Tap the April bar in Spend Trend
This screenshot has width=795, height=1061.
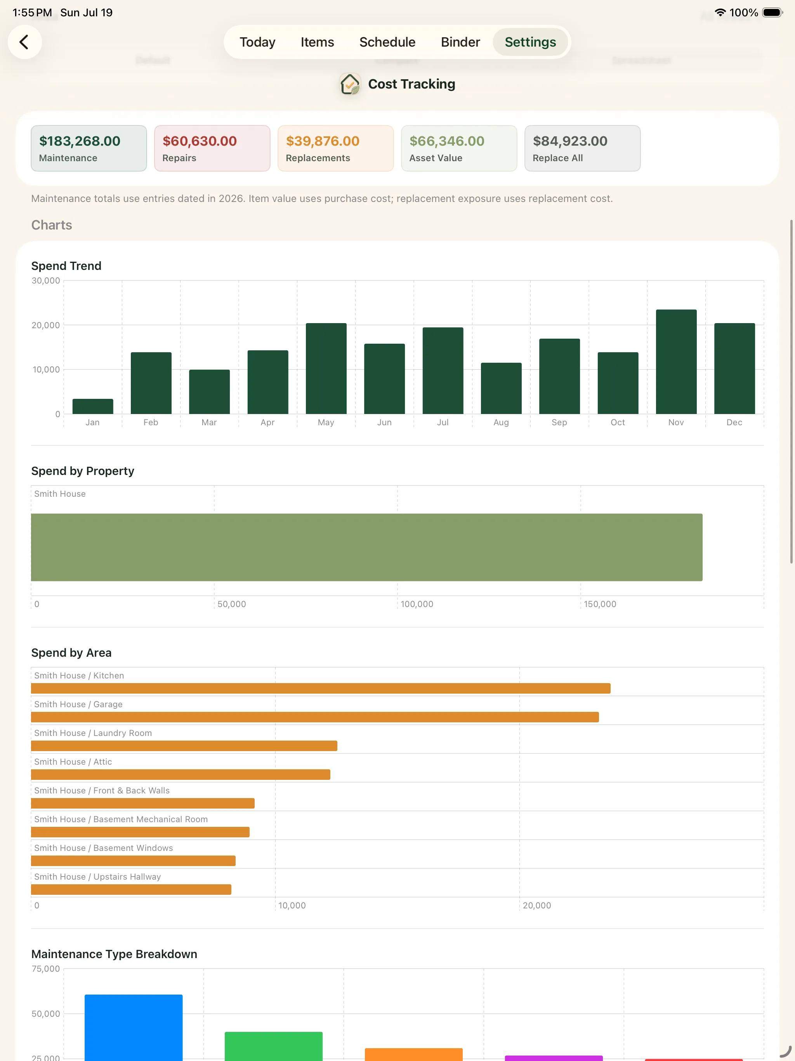click(267, 382)
